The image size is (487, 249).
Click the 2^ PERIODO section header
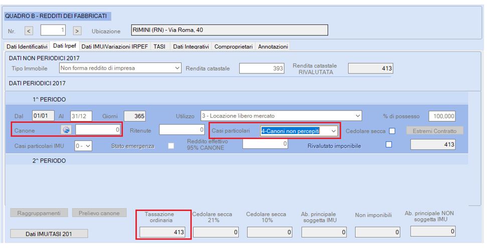pyautogui.click(x=49, y=160)
